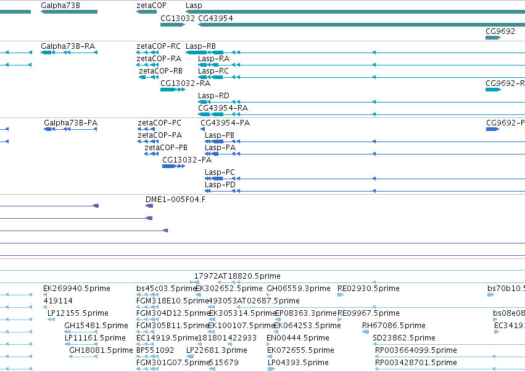This screenshot has height=372, width=525.
Task: Click the teal CG9692 gene arrow glyph
Action: click(x=493, y=38)
